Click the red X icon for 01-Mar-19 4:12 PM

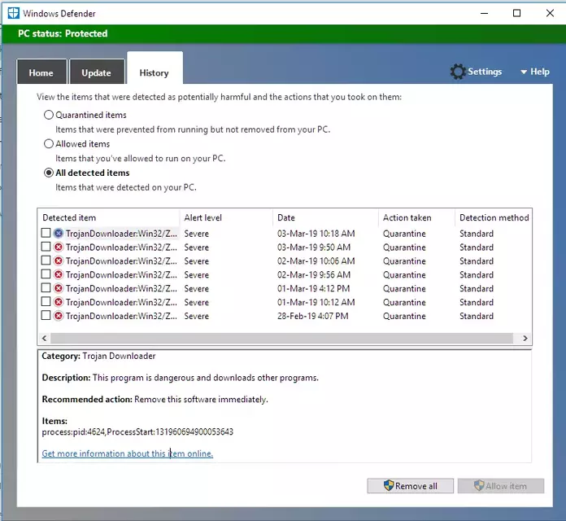click(x=58, y=288)
